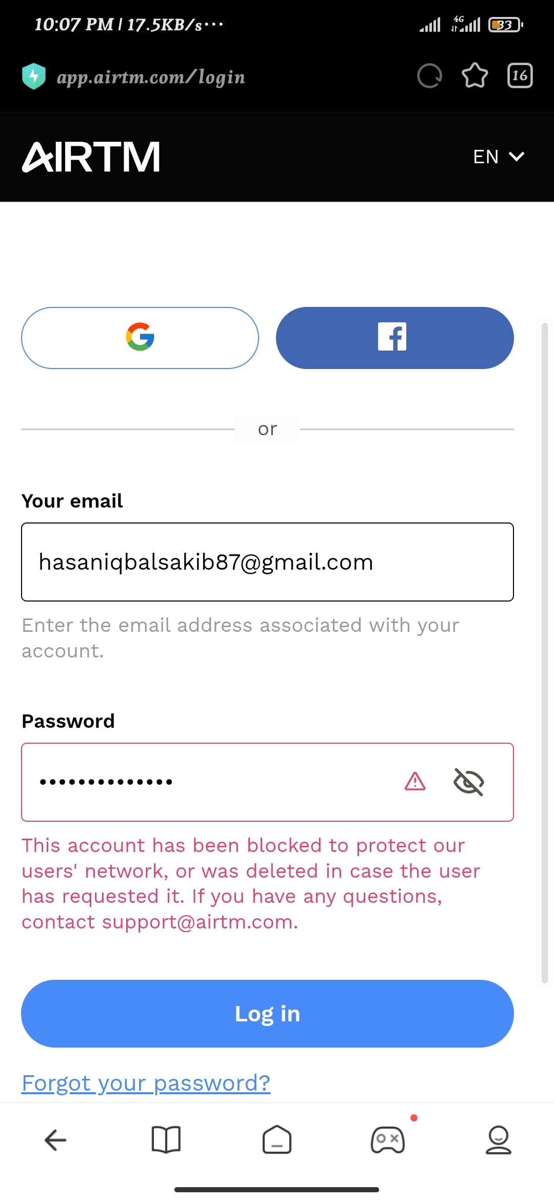The image size is (554, 1201).
Task: Toggle password visibility eye icon
Action: [x=469, y=782]
